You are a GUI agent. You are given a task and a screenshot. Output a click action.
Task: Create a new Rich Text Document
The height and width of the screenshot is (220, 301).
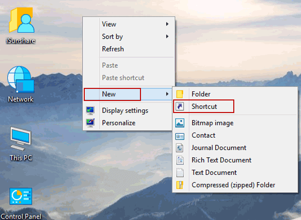[221, 160]
